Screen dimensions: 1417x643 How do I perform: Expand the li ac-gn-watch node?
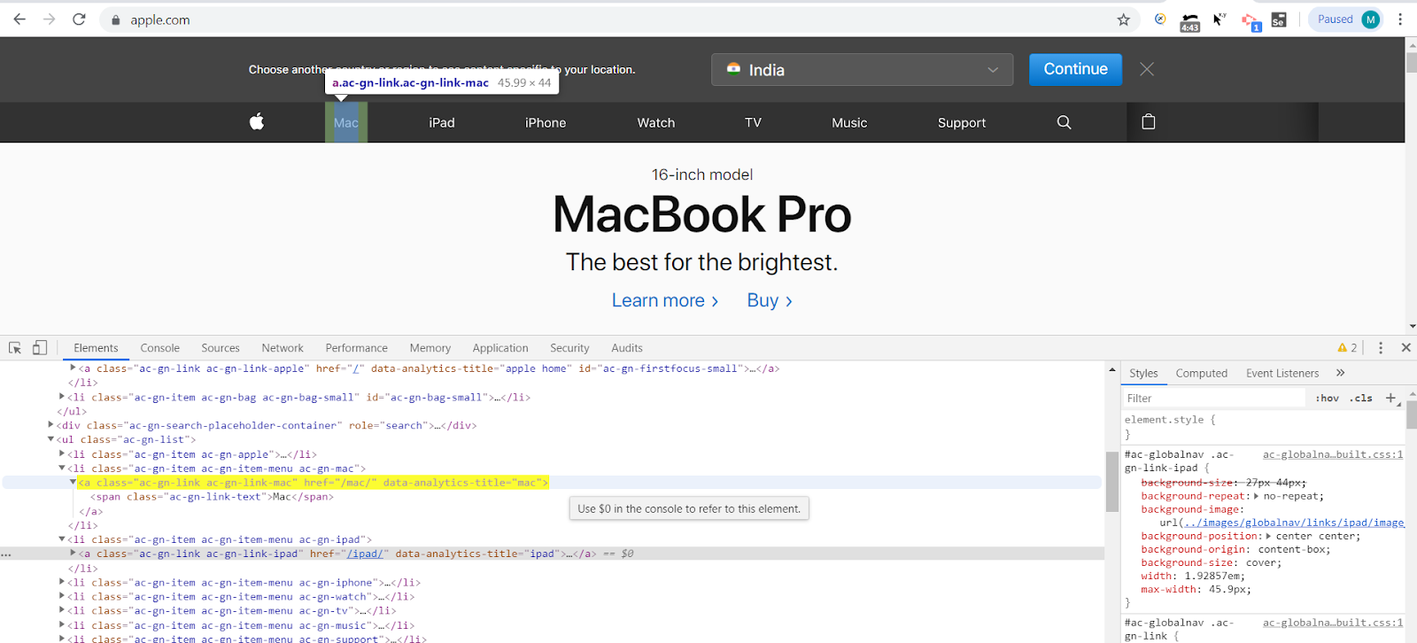tap(61, 596)
